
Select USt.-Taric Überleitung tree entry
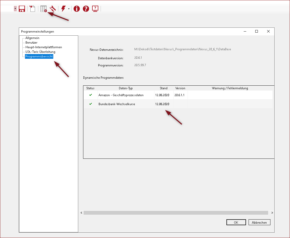tap(40, 52)
